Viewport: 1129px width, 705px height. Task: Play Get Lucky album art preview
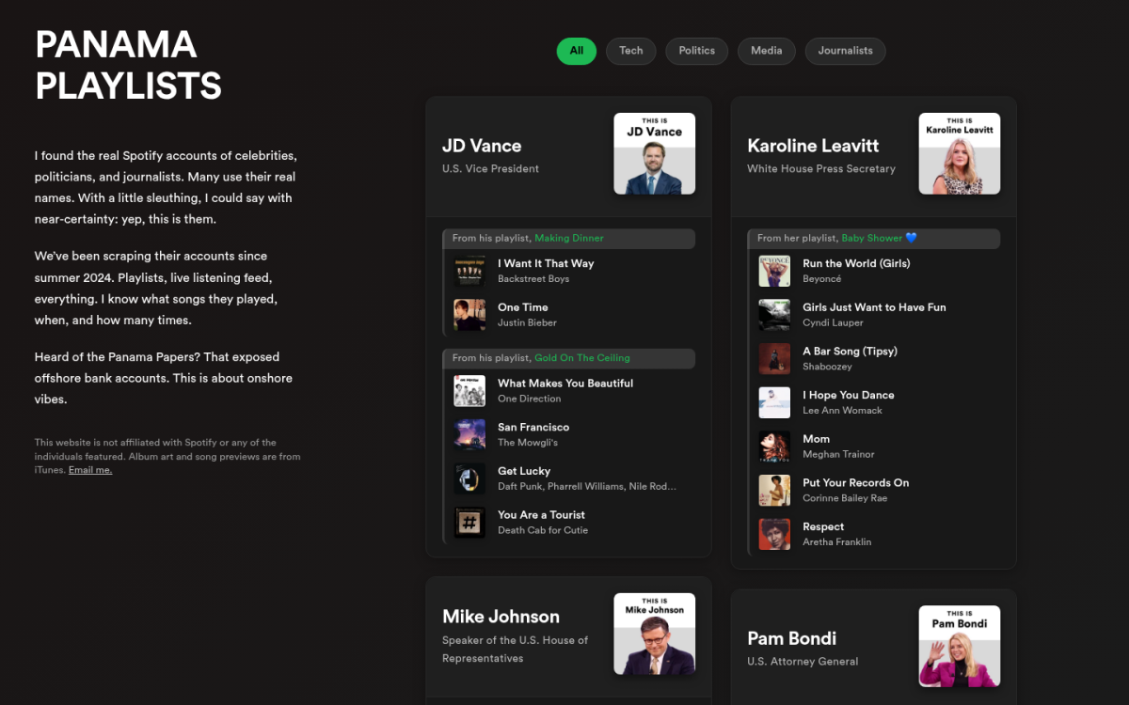(x=470, y=478)
